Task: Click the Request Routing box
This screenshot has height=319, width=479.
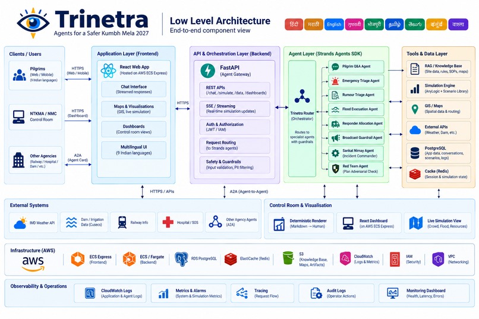Action: click(235, 146)
